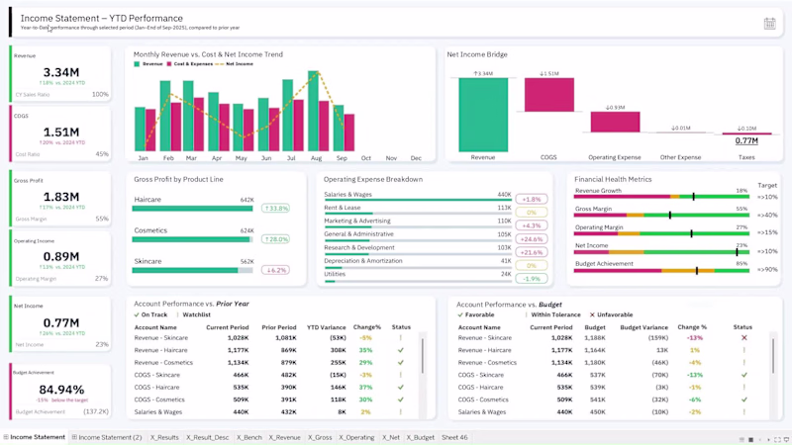Select the Net Income 0.77M KPI card

pos(60,324)
